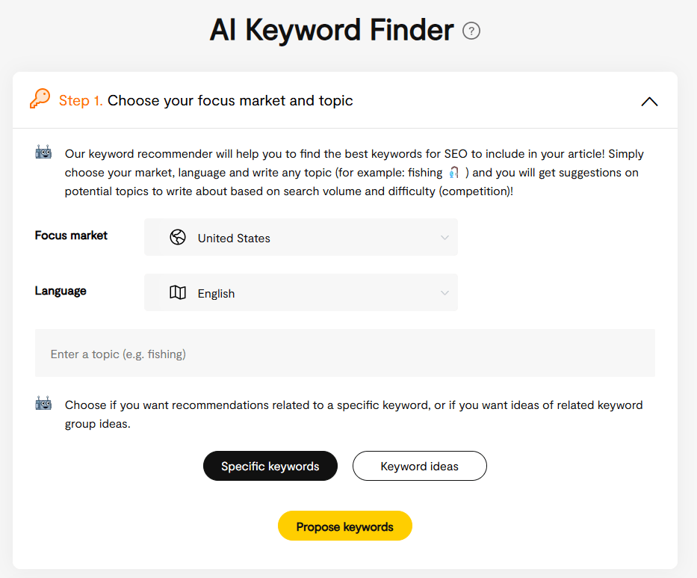Click the AI Keyword Finder title

[x=332, y=31]
